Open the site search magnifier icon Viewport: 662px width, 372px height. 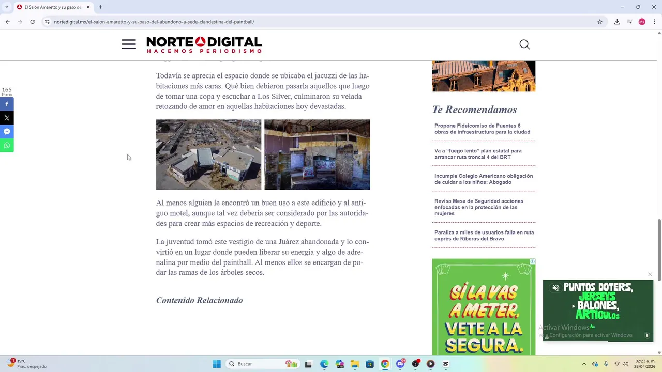tap(524, 44)
